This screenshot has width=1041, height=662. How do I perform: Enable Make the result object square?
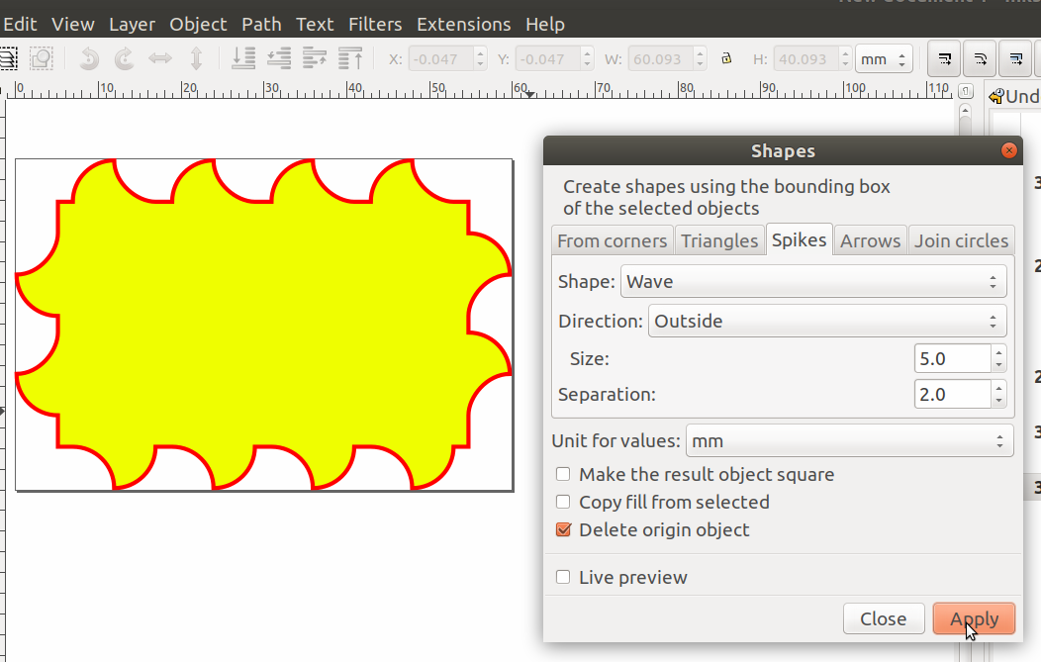(x=564, y=474)
